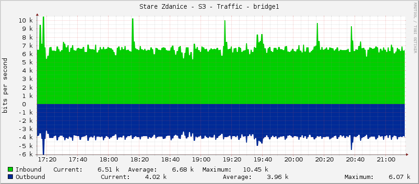Click the '17:20' time axis label
The image size is (419, 184).
click(47, 160)
